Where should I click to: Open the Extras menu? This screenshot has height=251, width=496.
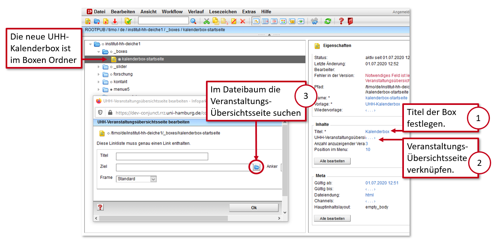(x=249, y=12)
